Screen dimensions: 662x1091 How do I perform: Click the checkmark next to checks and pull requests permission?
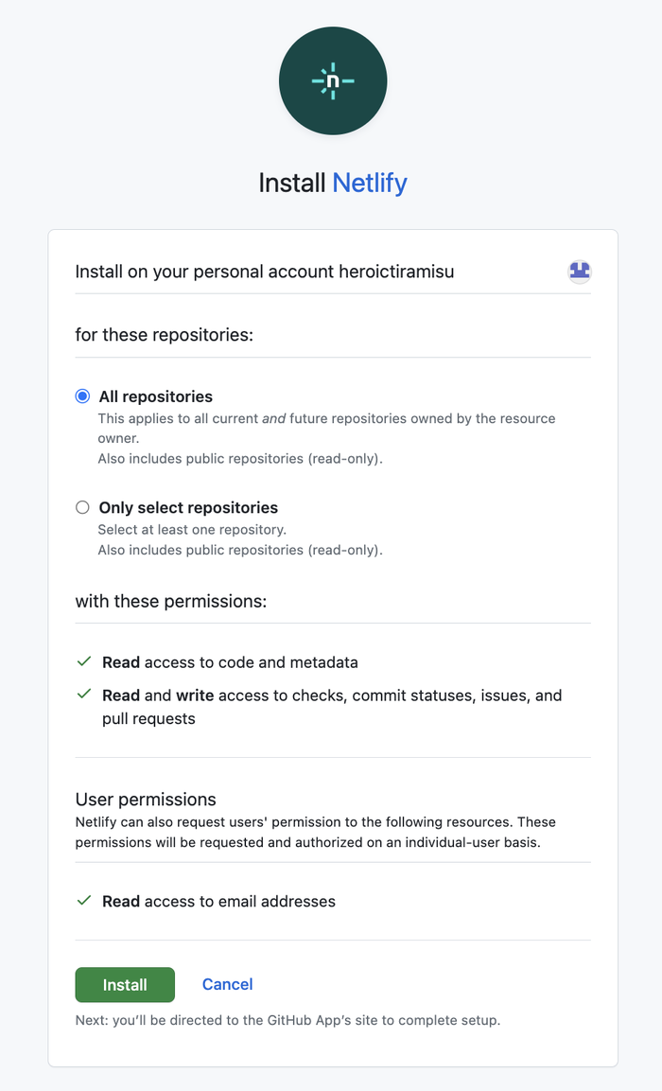pos(83,695)
